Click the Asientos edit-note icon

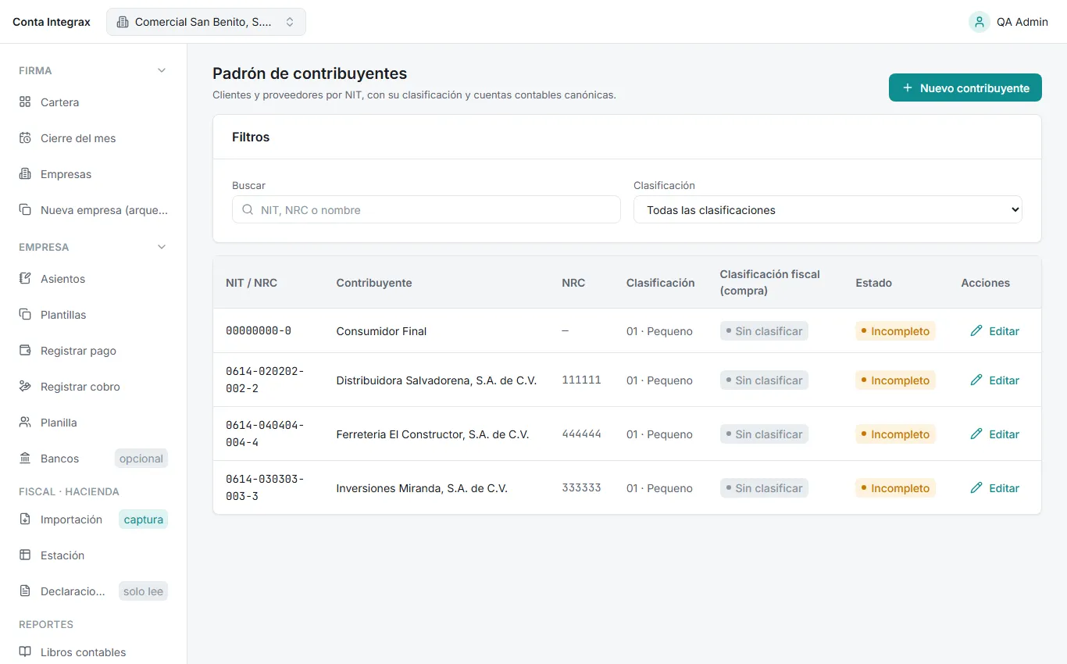click(25, 279)
